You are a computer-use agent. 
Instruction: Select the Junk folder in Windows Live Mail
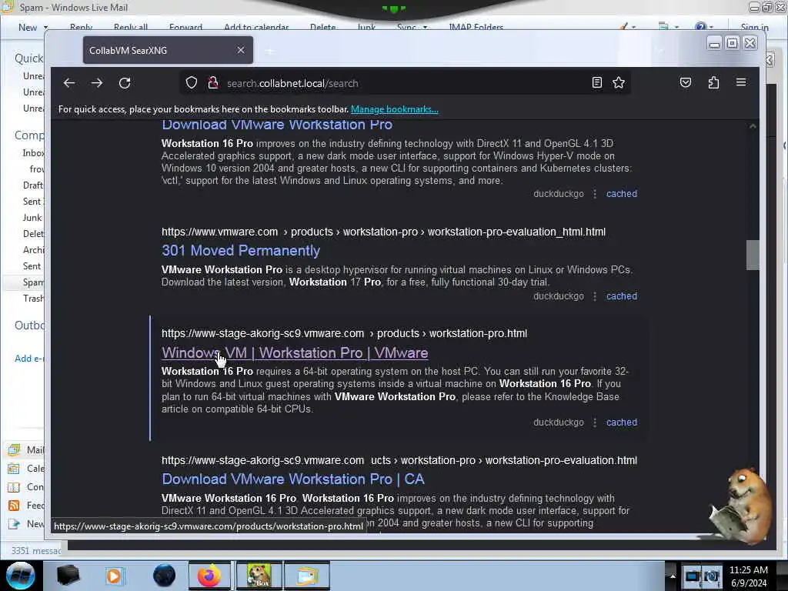point(32,218)
